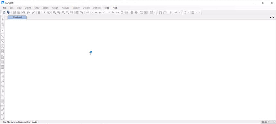This screenshot has height=124, width=276.
Task: Select the Quick Draw Braces X tool
Action: 3,46
